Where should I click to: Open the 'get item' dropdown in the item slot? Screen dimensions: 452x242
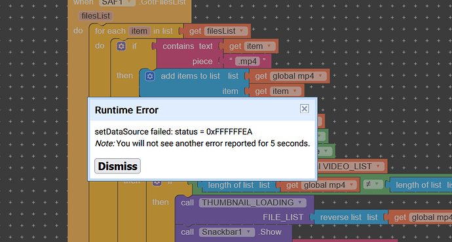(x=295, y=91)
